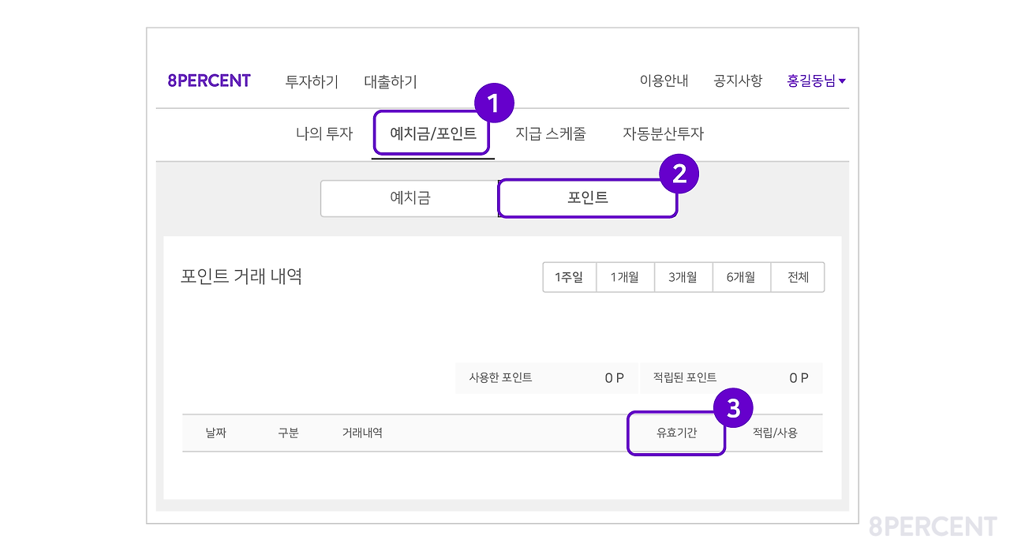Viewport: 1010px width, 551px height.
Task: Select the 포인트 toggle option
Action: (x=587, y=198)
